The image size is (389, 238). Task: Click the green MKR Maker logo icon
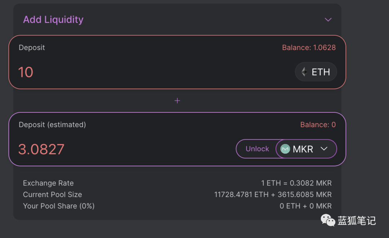tap(285, 149)
